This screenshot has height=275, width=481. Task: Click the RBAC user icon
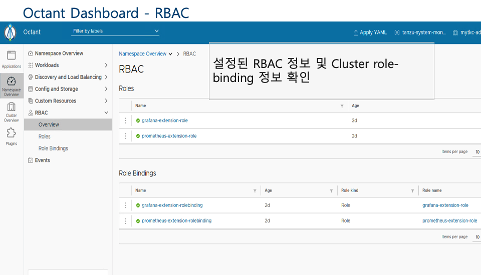pos(31,112)
